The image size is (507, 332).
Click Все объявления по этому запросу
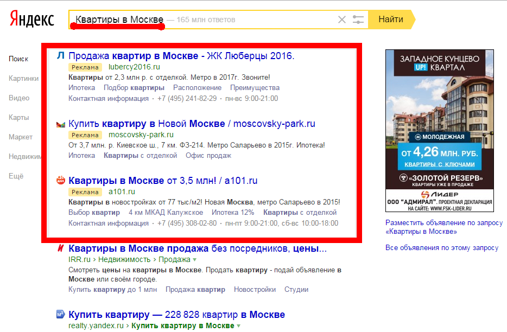pos(442,247)
